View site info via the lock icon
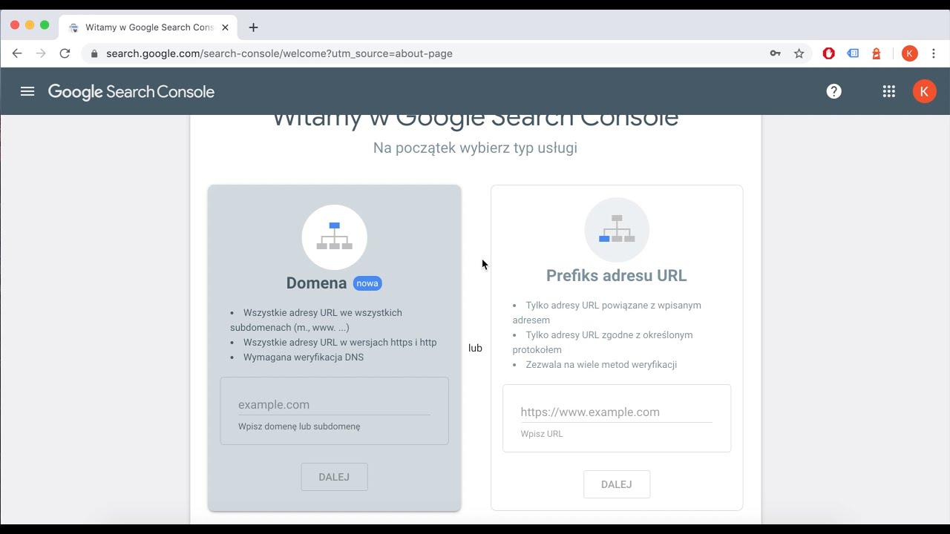The width and height of the screenshot is (950, 534). (x=94, y=53)
